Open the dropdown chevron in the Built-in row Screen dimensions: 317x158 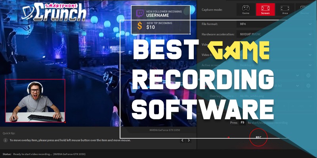(x=298, y=86)
